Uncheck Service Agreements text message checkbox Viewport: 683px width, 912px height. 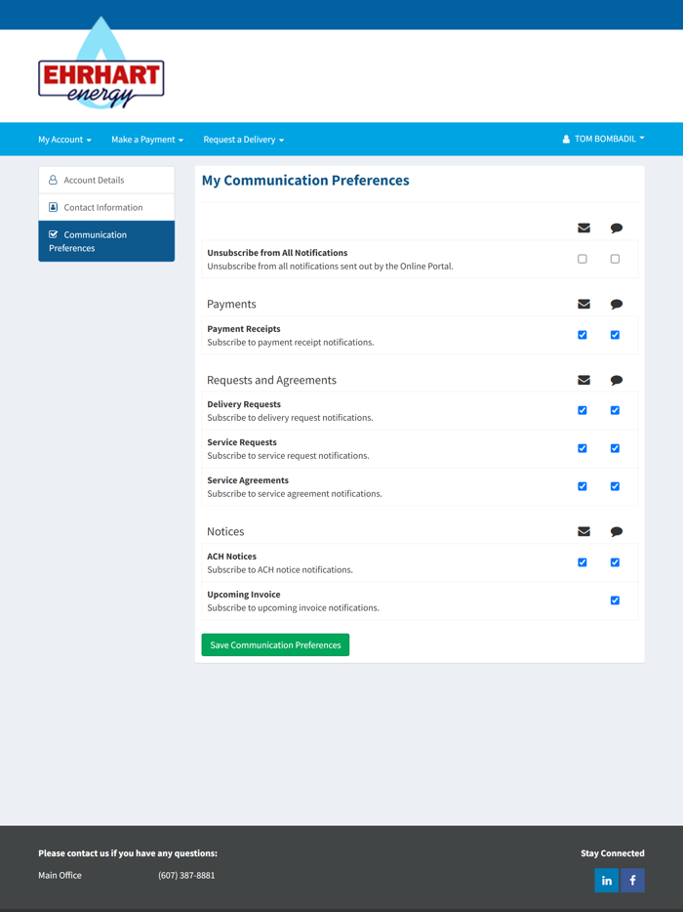tap(615, 486)
